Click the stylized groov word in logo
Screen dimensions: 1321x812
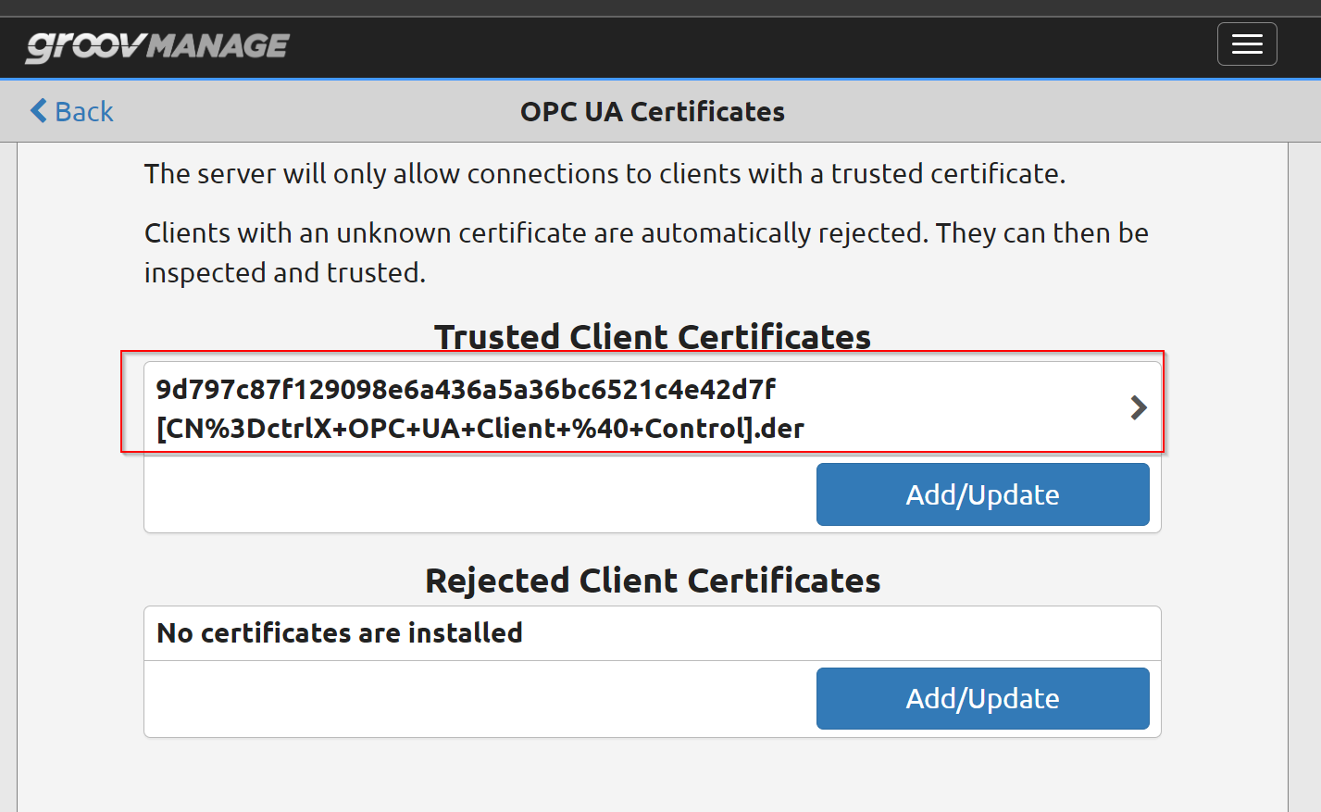pos(84,47)
